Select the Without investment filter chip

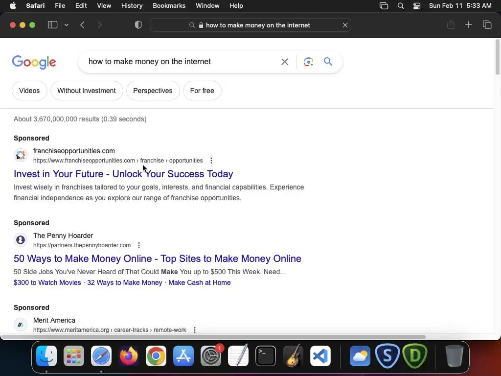pos(87,91)
